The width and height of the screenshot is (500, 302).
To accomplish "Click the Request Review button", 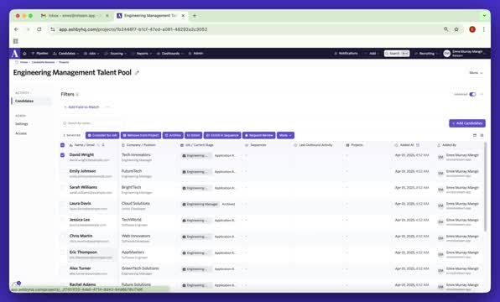I will click(259, 136).
